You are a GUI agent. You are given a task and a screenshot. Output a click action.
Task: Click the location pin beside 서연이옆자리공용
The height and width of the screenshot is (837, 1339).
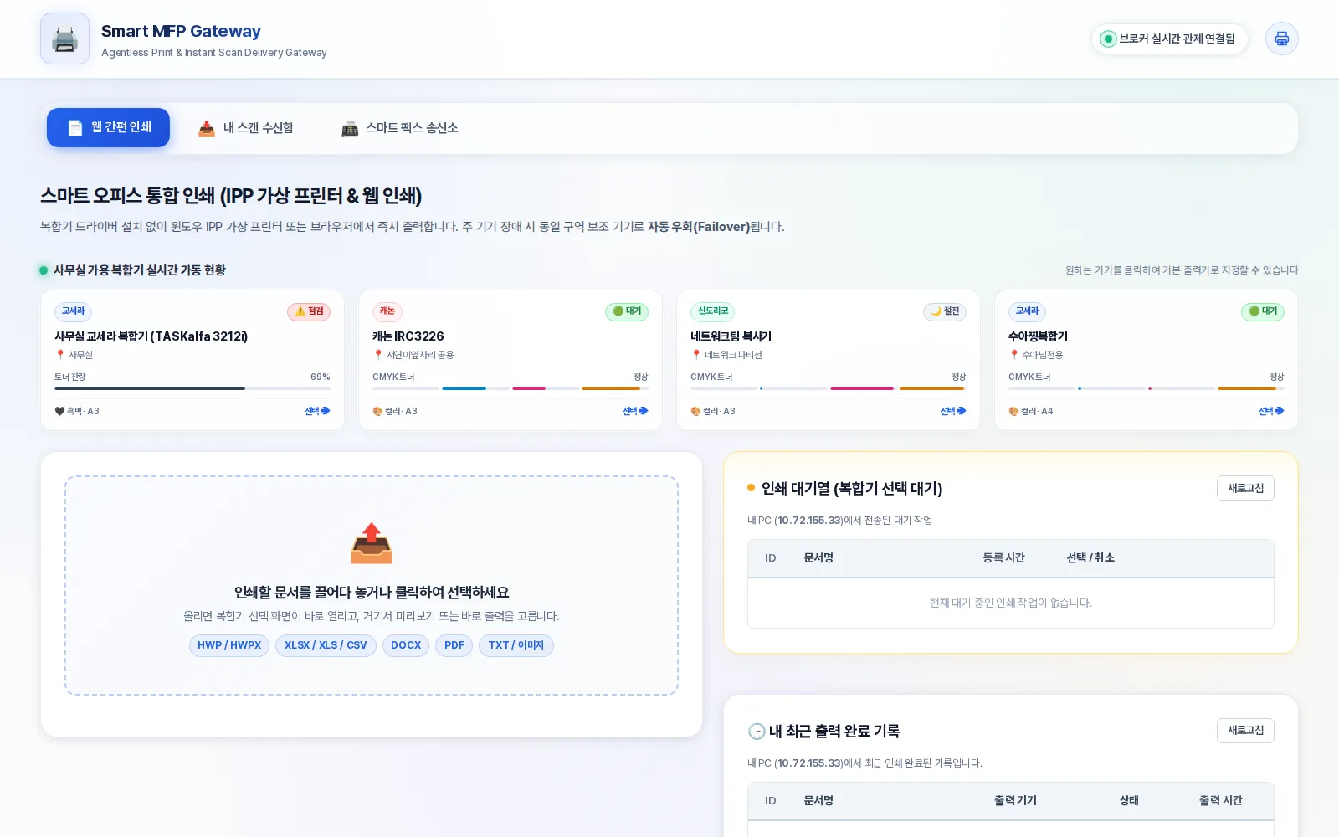point(378,355)
